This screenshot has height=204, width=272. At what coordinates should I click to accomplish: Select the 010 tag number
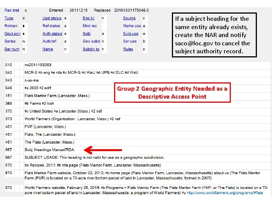[x=9, y=65]
